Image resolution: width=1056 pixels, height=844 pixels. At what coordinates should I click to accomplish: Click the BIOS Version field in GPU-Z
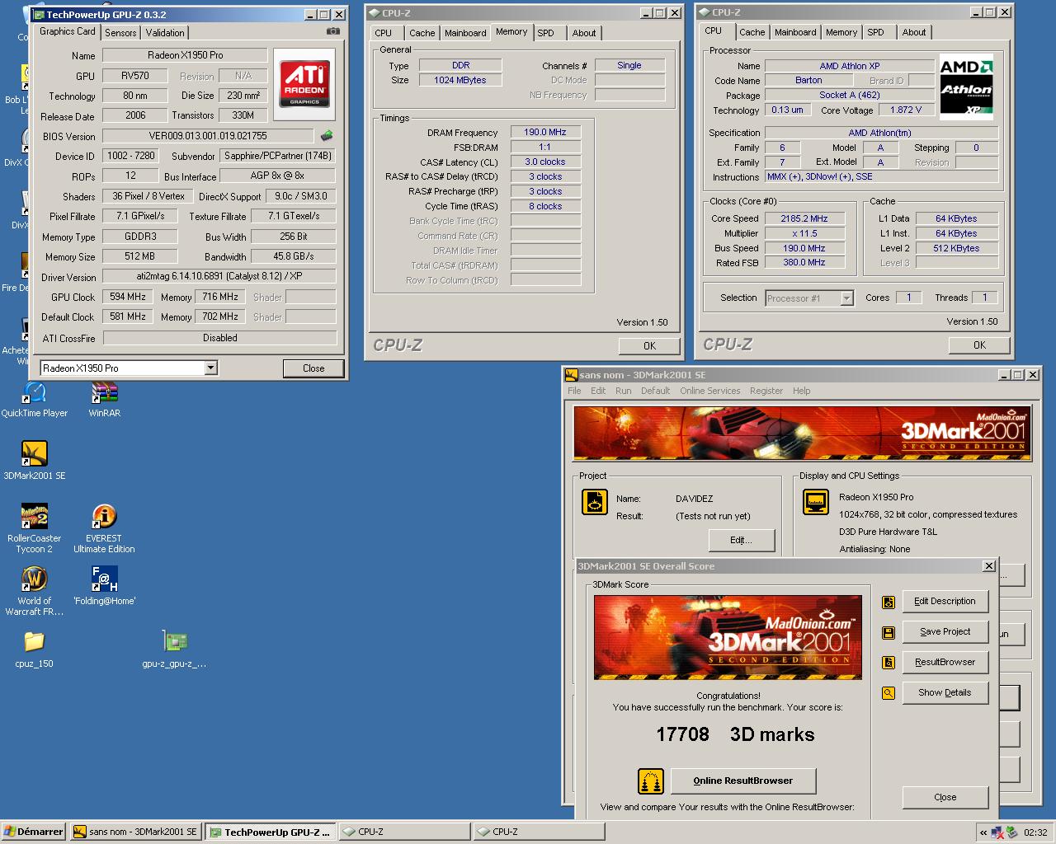(208, 136)
